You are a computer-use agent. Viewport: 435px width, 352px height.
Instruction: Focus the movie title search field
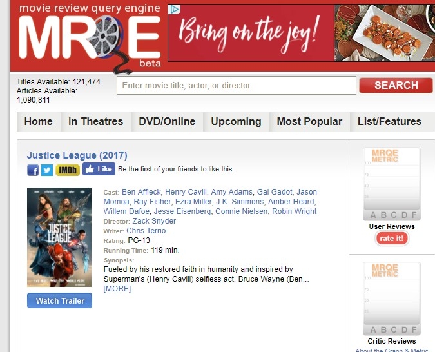(237, 86)
